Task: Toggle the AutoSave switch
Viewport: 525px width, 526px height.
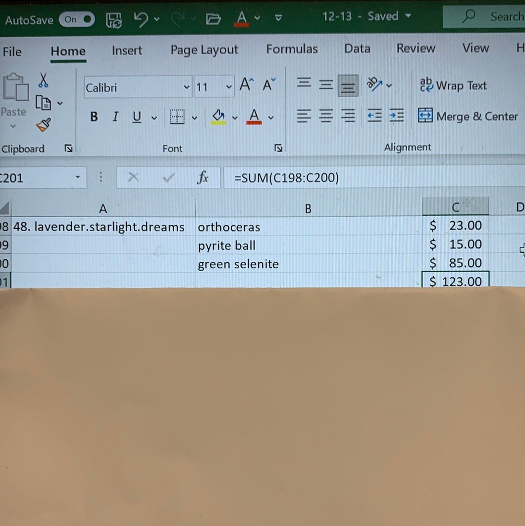Action: [77, 19]
